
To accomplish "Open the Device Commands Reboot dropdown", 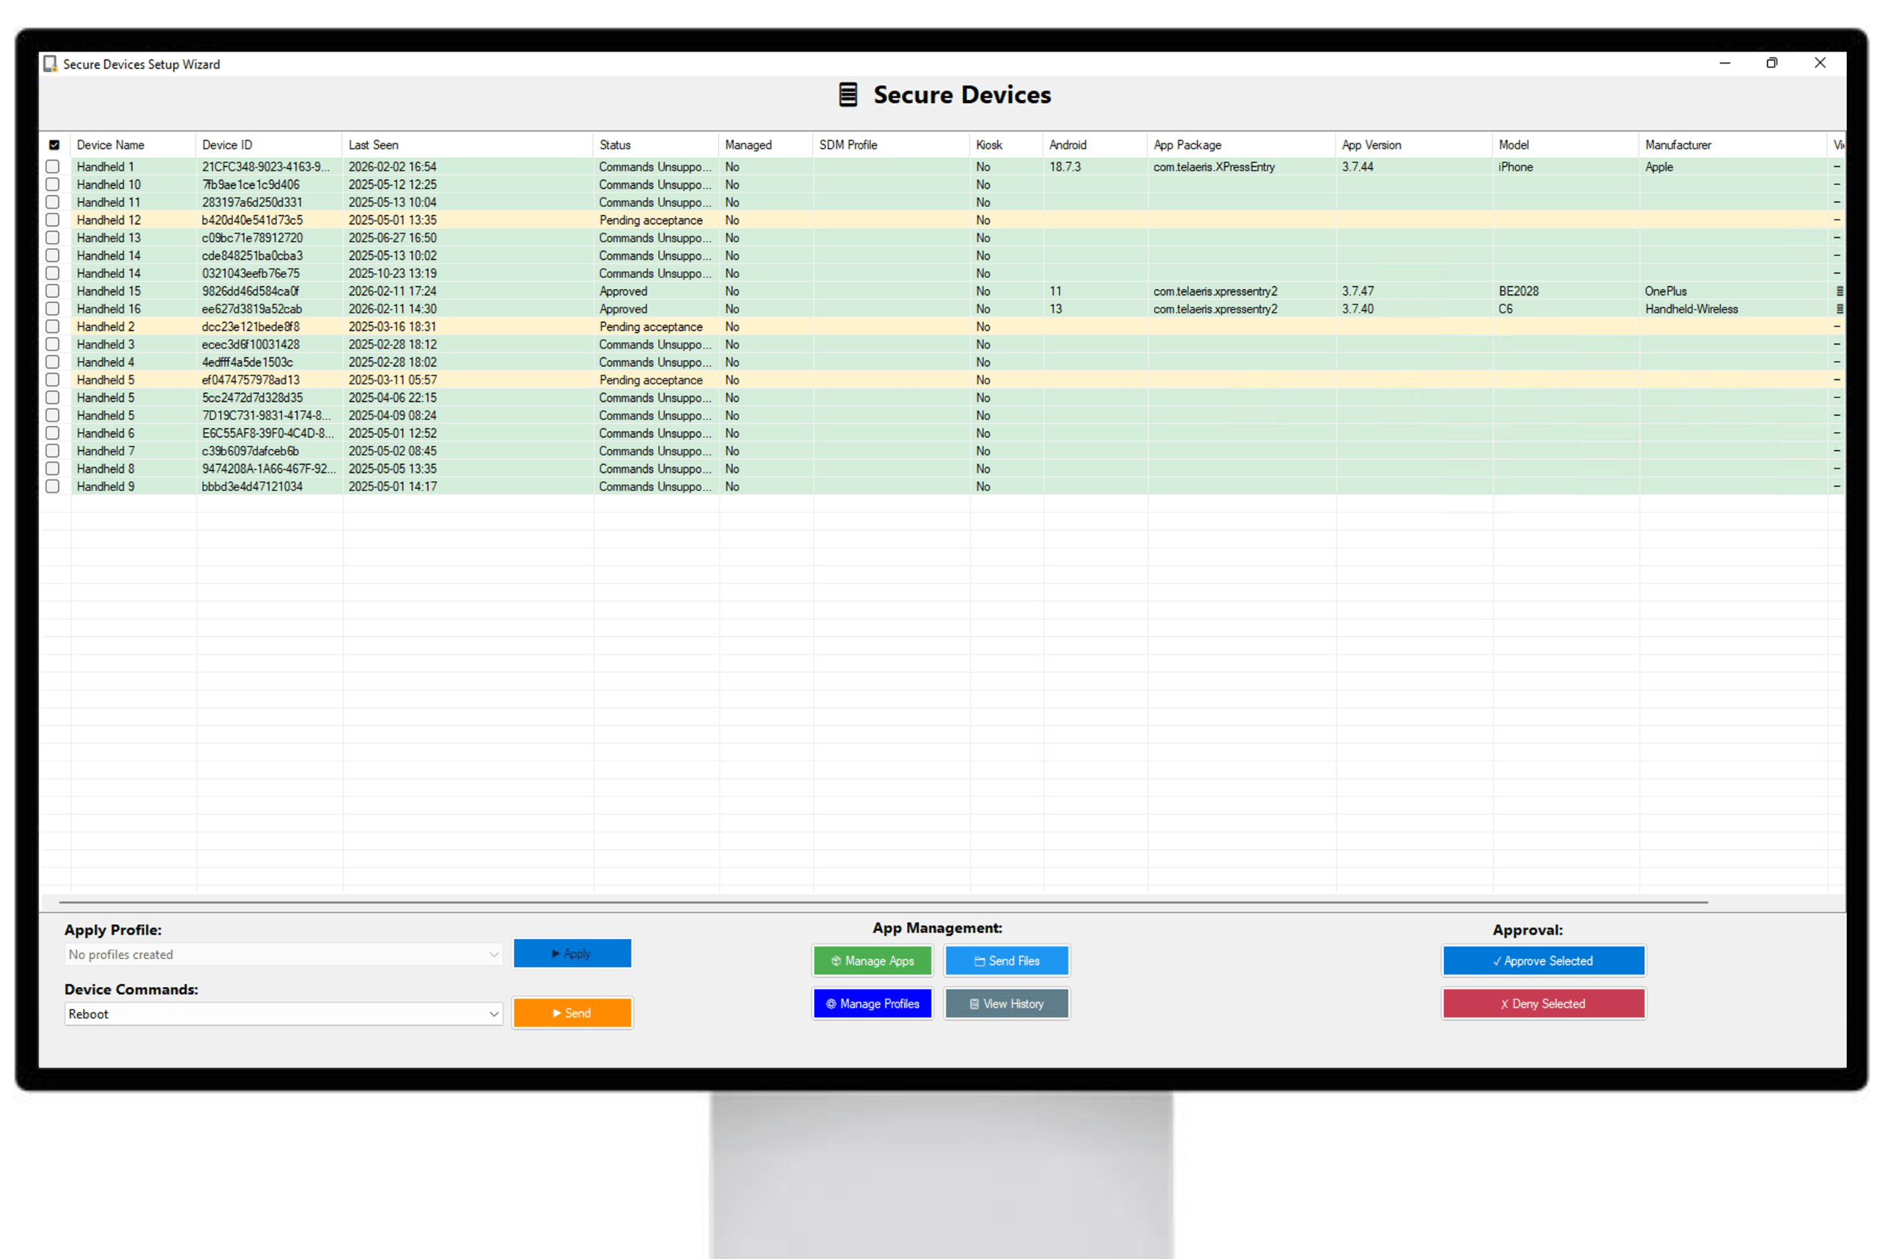I will 493,1014.
